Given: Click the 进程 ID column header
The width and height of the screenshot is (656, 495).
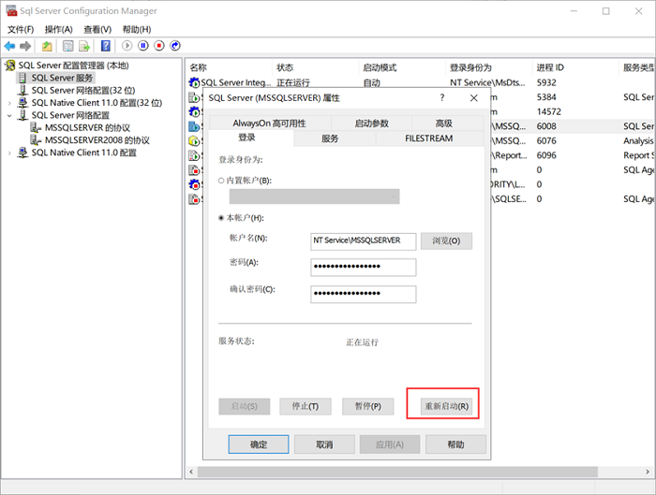Looking at the screenshot, I should pos(576,67).
